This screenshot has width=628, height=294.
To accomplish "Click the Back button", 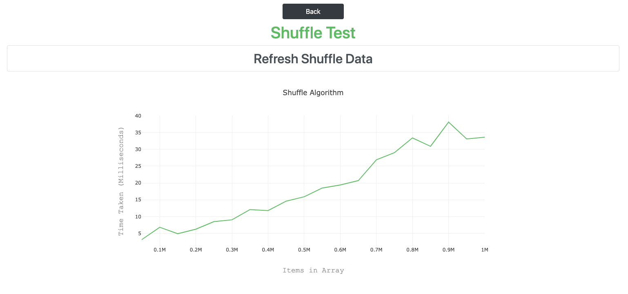I will coord(313,11).
